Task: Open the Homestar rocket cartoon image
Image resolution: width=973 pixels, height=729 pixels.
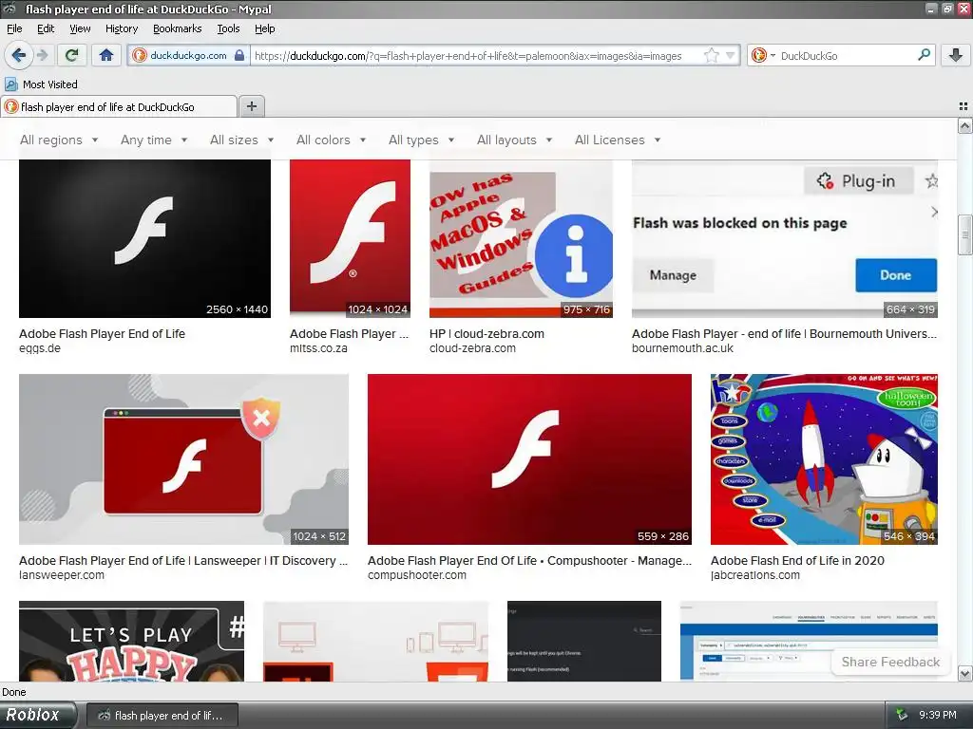Action: tap(824, 459)
